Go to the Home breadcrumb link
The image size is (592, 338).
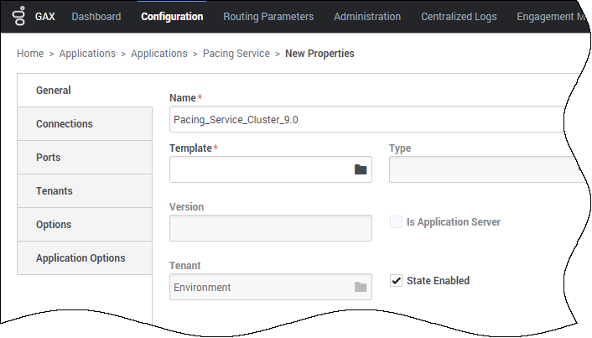[30, 54]
